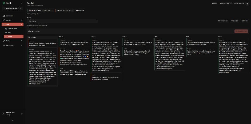The height and width of the screenshot is (124, 251).
Task: Click the red button in drafts due bar
Action: pyautogui.click(x=241, y=31)
